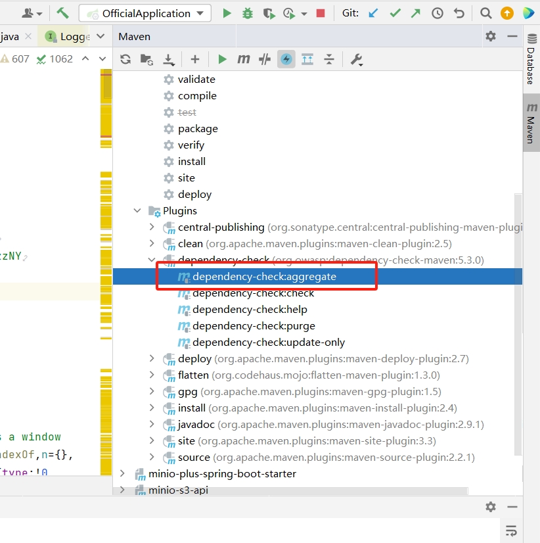The width and height of the screenshot is (540, 543).
Task: Run Maven build green play icon
Action: click(222, 59)
